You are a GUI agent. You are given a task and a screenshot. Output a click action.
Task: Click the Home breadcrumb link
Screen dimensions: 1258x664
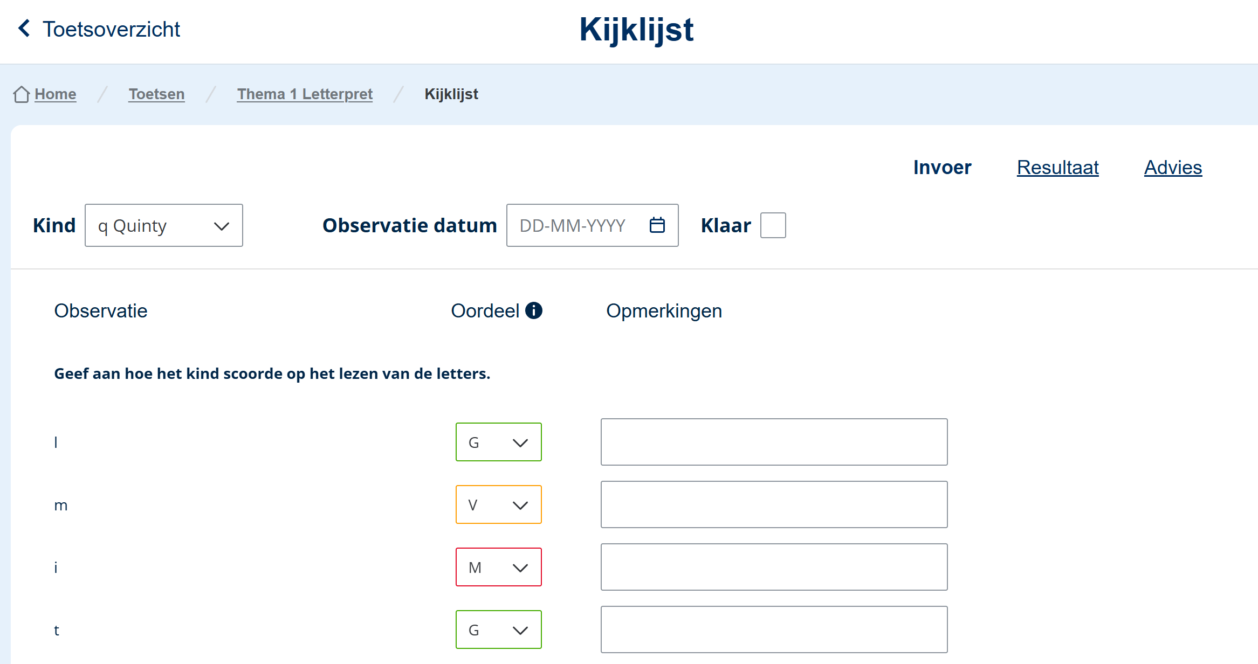click(55, 94)
